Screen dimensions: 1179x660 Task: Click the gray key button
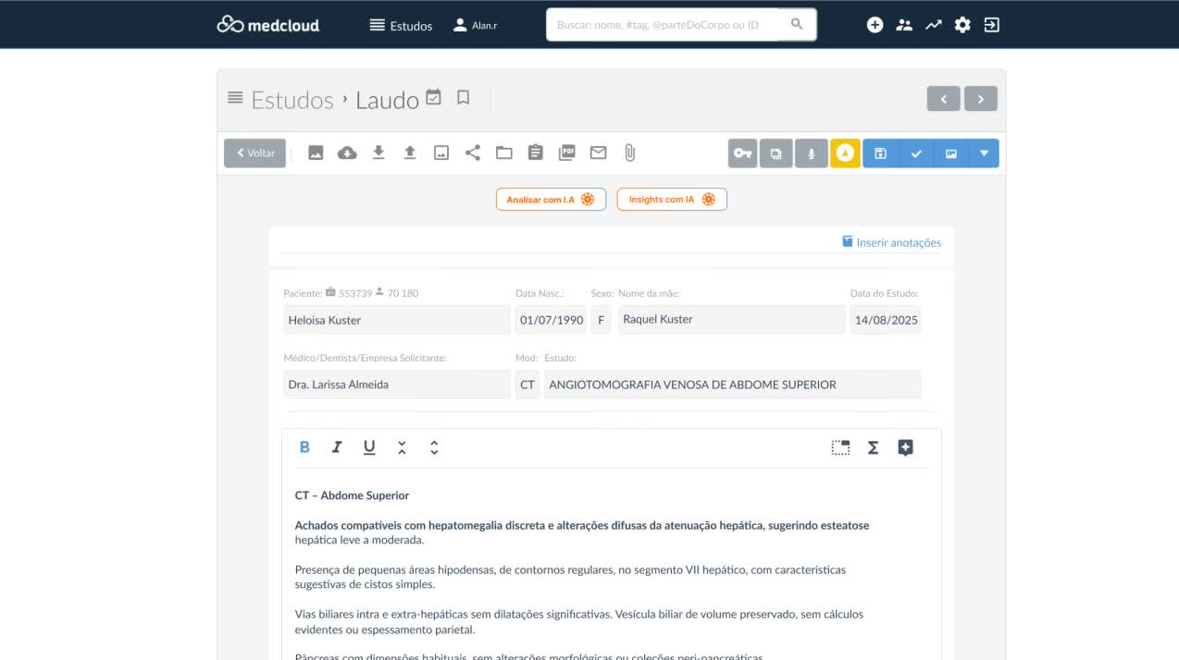[x=742, y=153]
